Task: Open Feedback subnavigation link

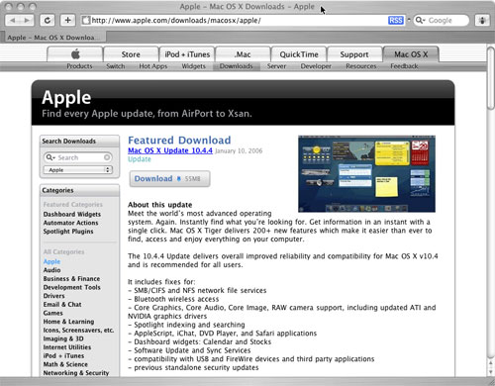Action: [404, 66]
